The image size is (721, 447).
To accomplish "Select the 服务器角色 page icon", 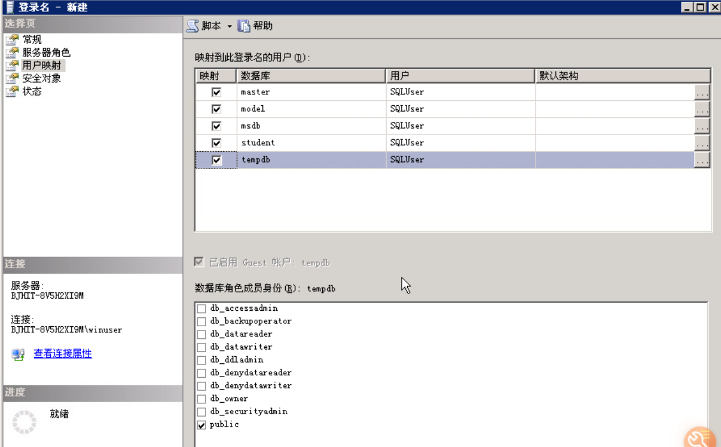I will click(12, 53).
